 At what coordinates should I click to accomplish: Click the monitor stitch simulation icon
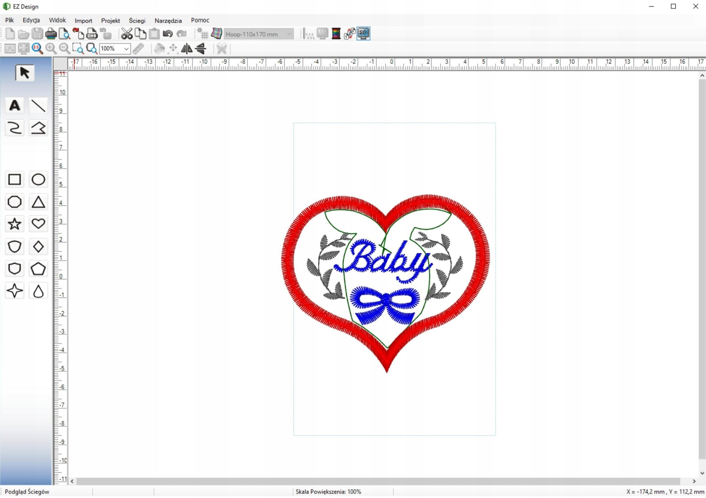322,34
